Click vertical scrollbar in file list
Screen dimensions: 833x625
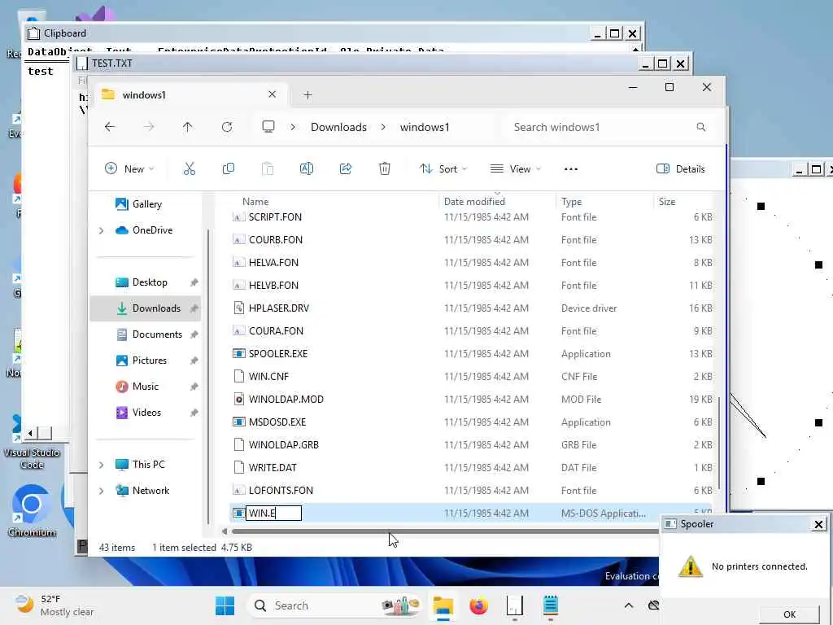point(720,444)
